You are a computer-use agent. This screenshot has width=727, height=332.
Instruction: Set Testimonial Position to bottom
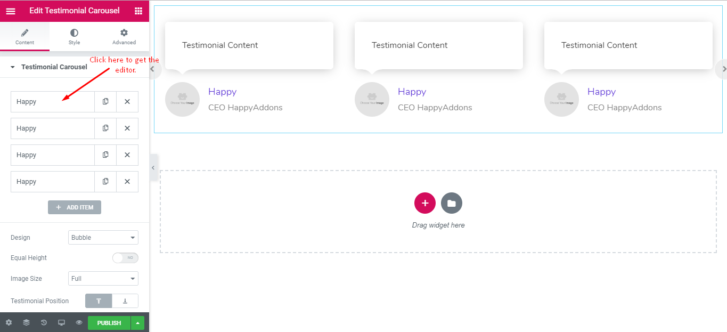(125, 301)
